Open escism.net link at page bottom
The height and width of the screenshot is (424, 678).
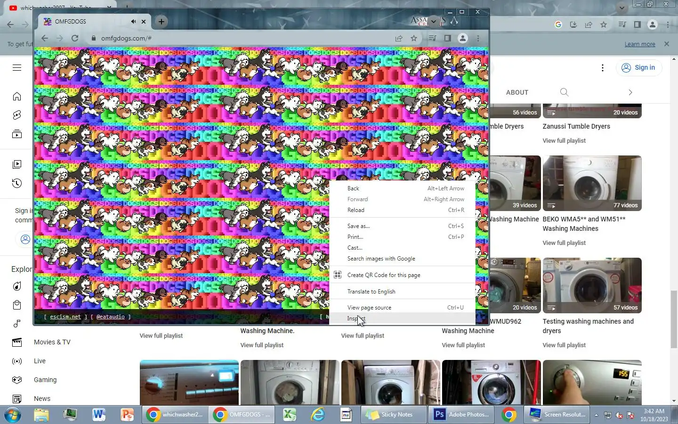65,317
